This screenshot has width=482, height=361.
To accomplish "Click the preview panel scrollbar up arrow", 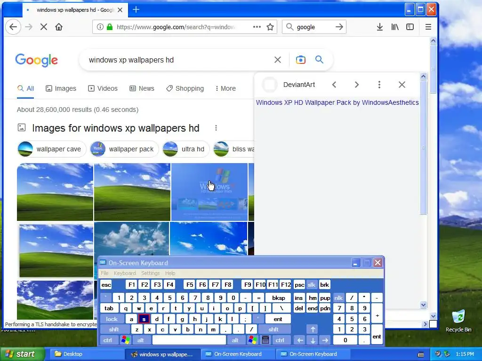I will click(x=423, y=77).
